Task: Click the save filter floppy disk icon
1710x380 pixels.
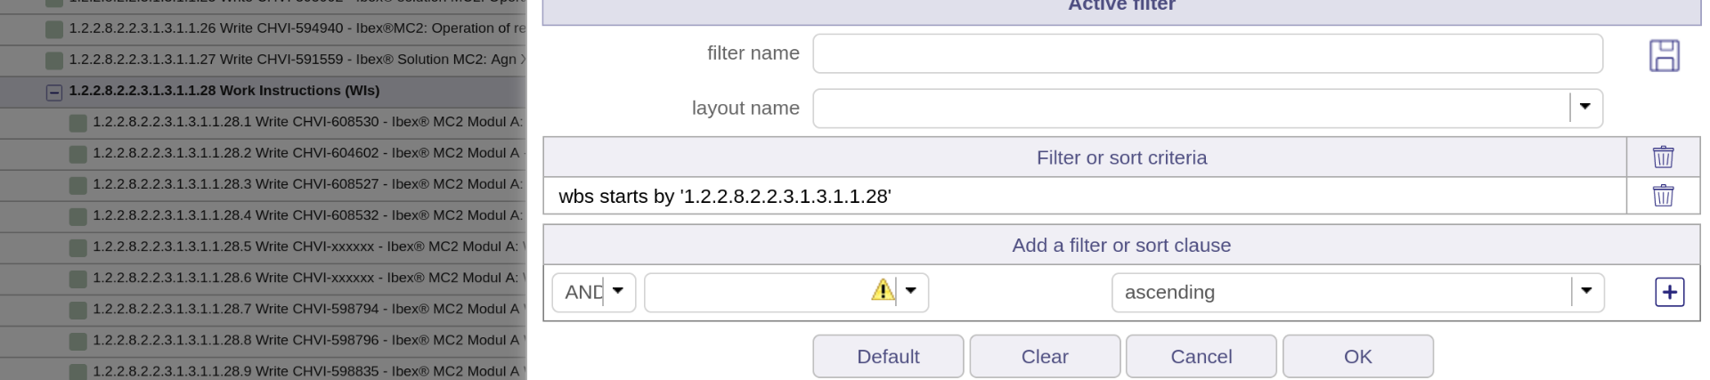Action: [1664, 55]
